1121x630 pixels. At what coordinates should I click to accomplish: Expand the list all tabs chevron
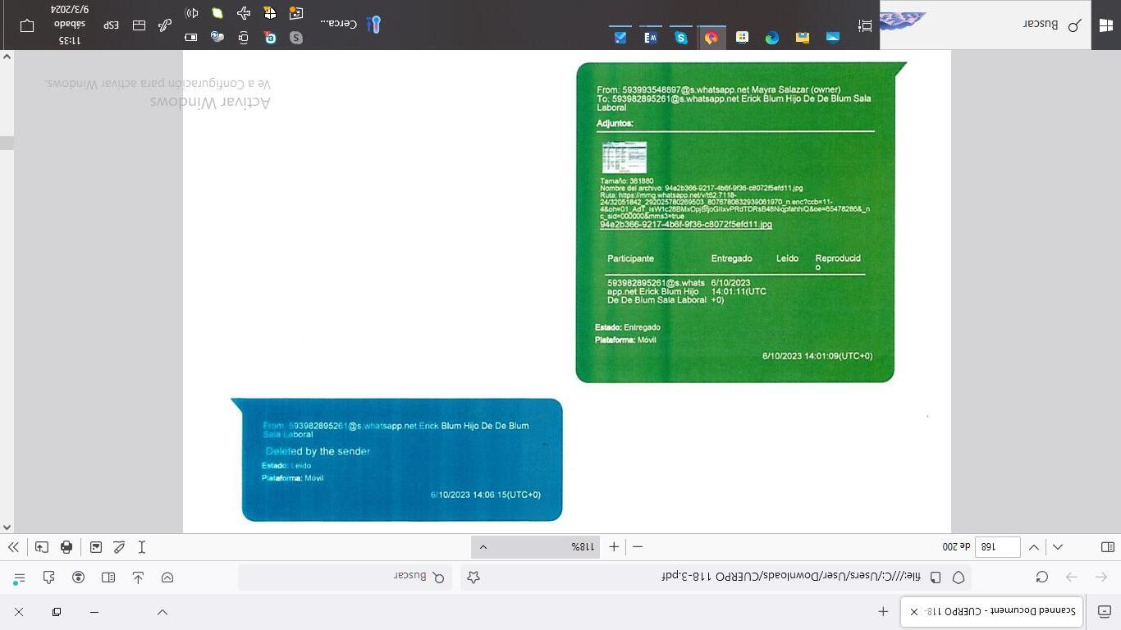(162, 612)
